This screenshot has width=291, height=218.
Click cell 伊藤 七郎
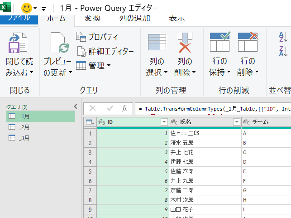pos(205,162)
